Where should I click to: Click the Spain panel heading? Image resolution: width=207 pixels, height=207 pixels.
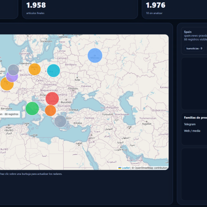tap(188, 32)
